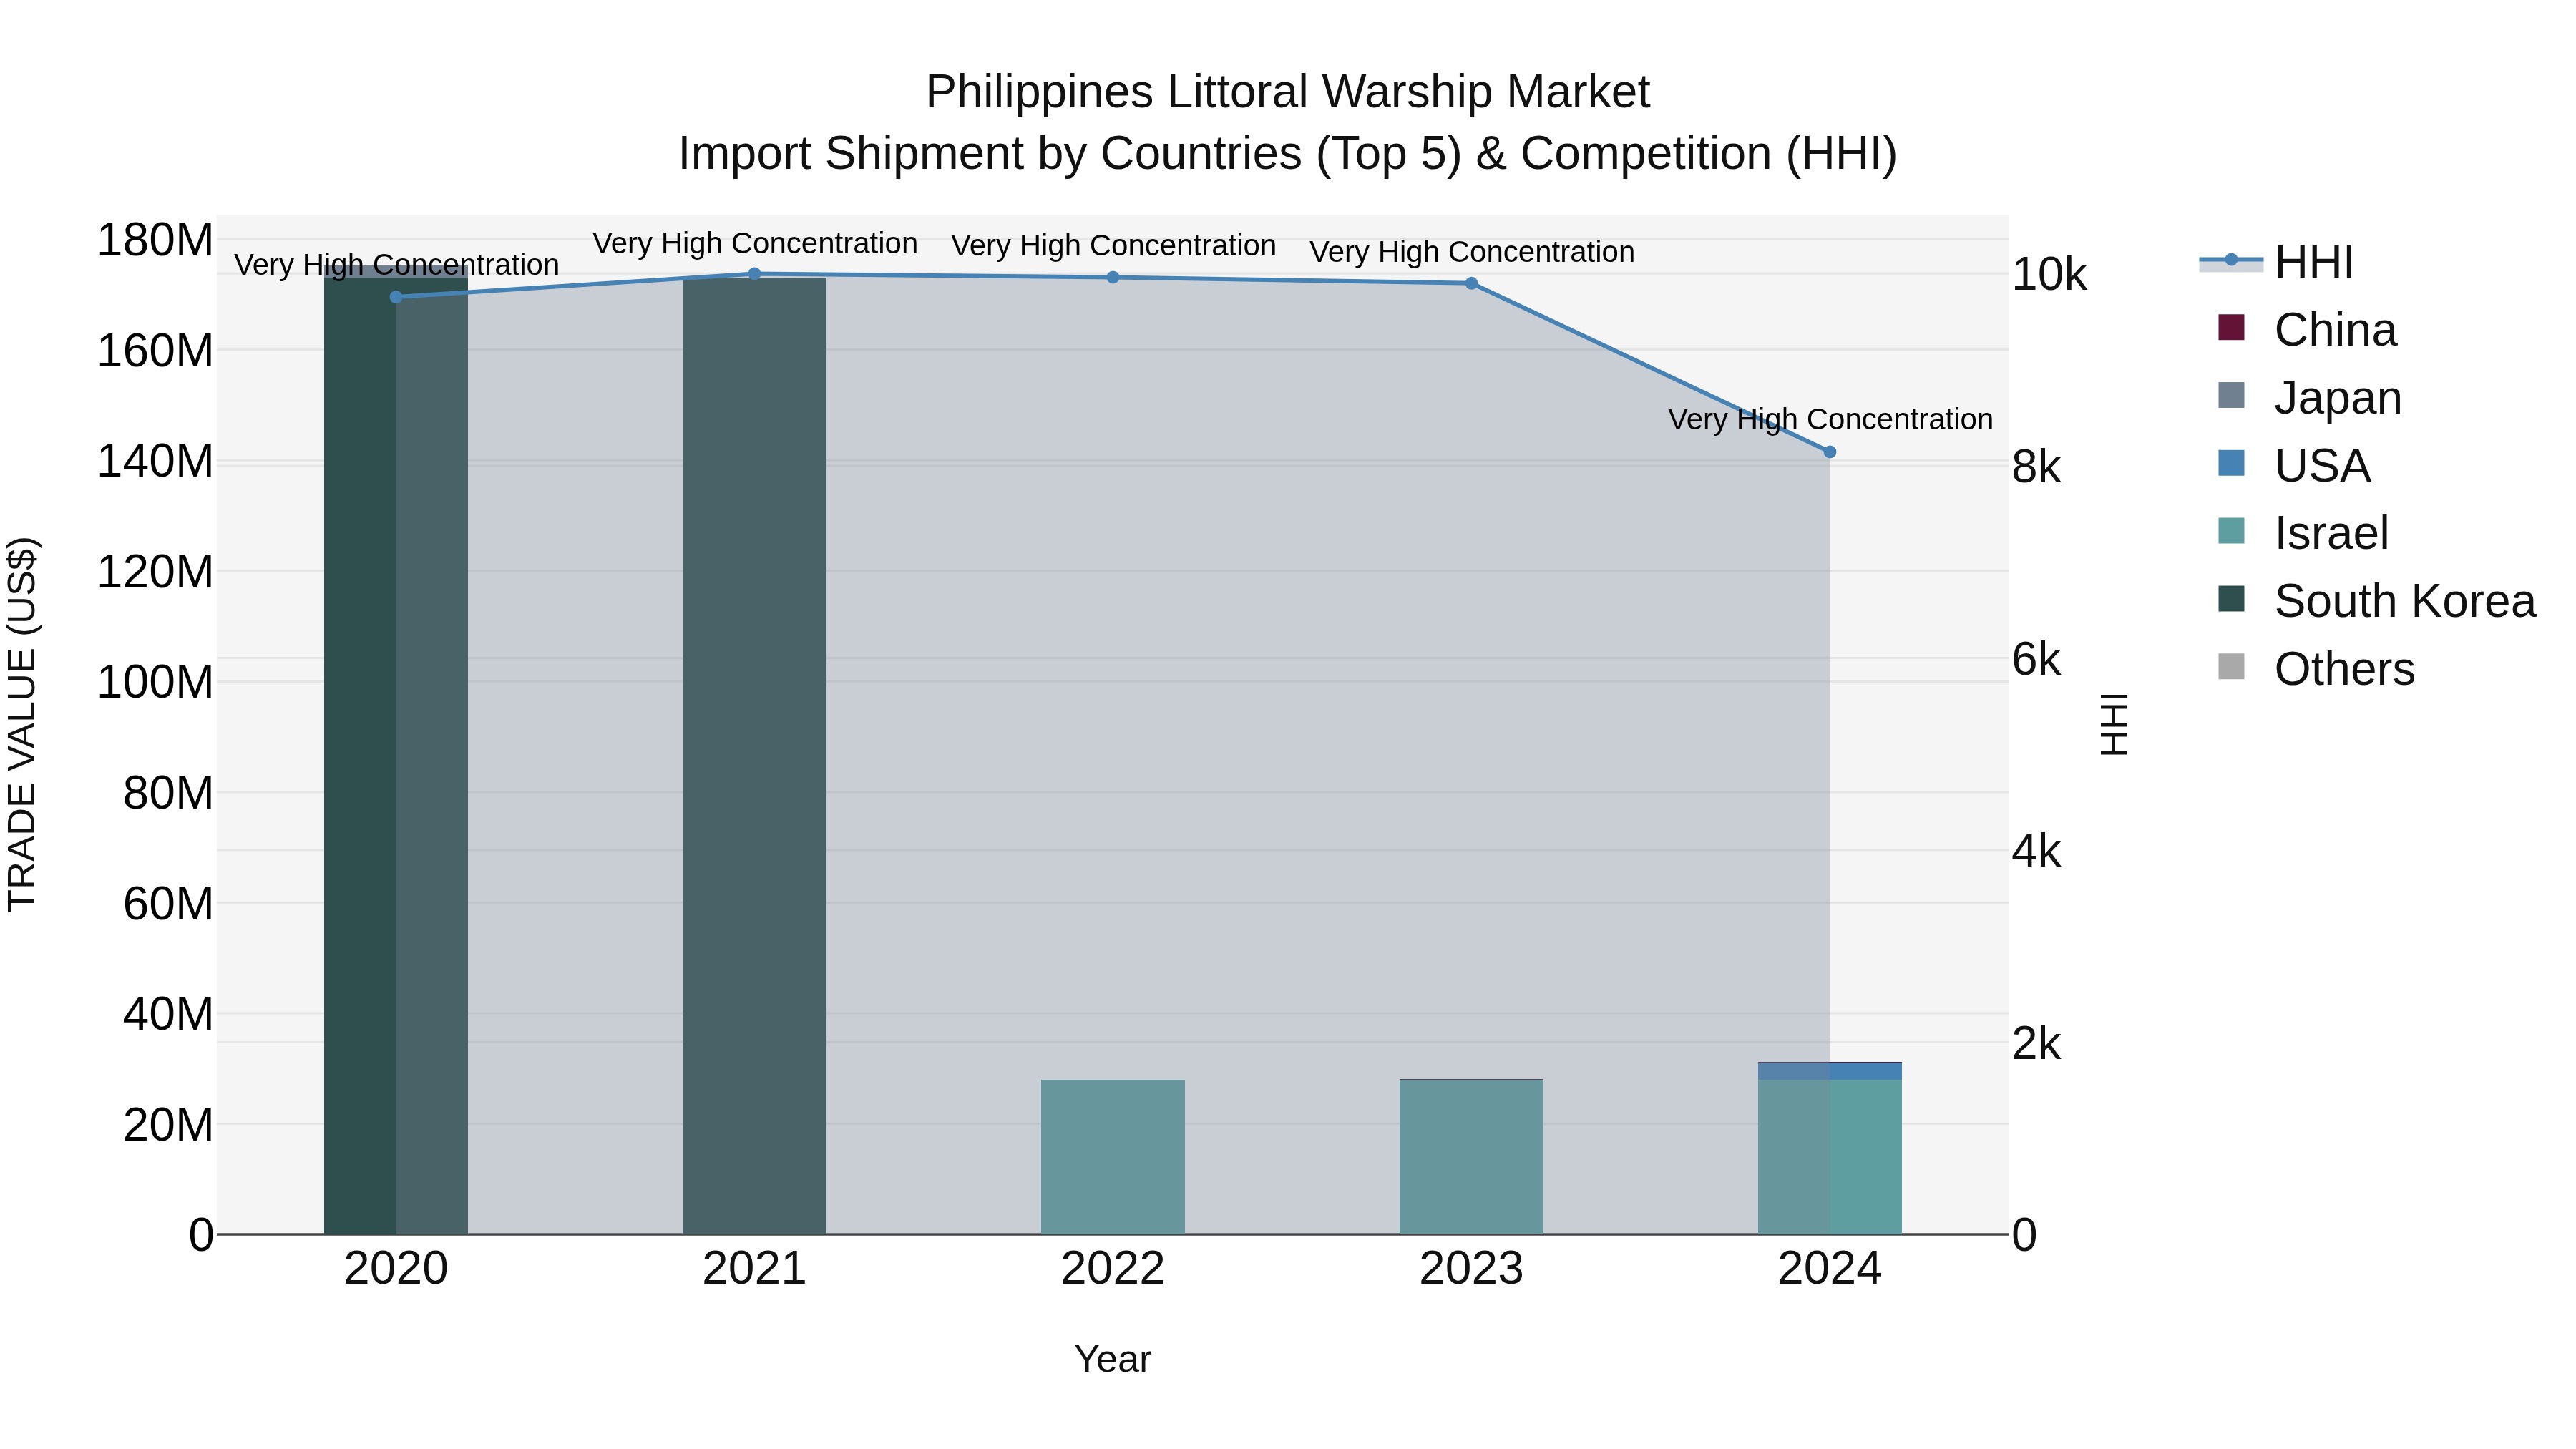Image resolution: width=2576 pixels, height=1449 pixels.
Task: Click the 2022 HHI data point
Action: point(1113,278)
